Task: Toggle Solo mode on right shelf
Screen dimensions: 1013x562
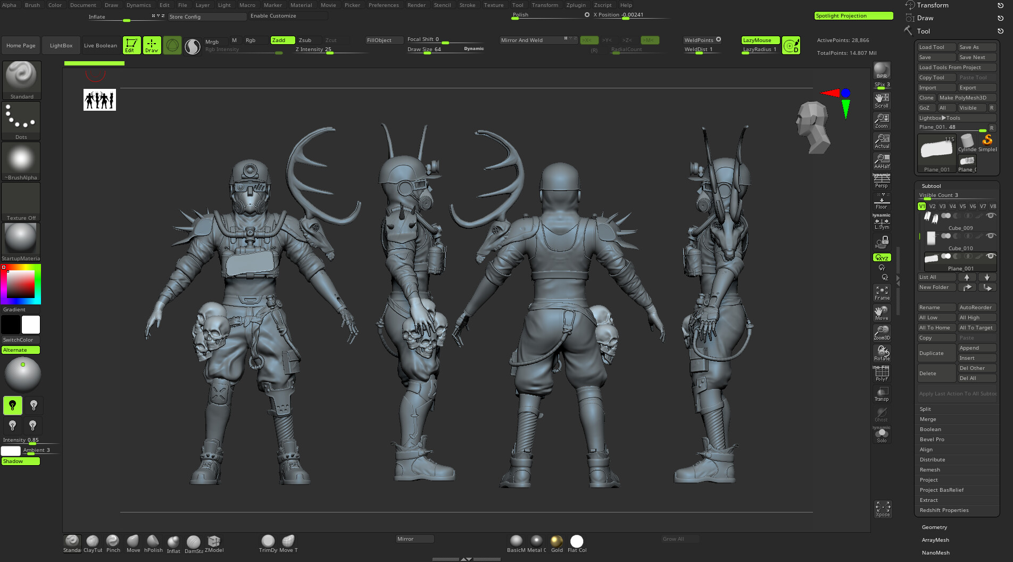Action: click(882, 434)
